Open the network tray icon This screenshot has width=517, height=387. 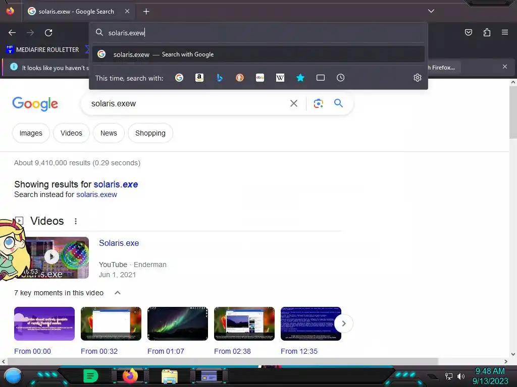click(x=448, y=376)
